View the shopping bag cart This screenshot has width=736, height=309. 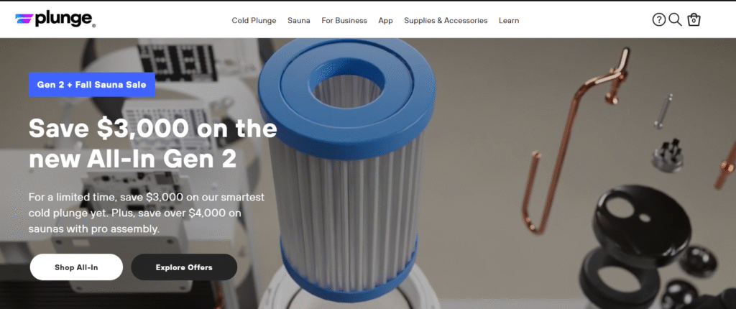pos(694,19)
